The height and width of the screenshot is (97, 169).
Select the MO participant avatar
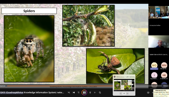click(x=154, y=65)
